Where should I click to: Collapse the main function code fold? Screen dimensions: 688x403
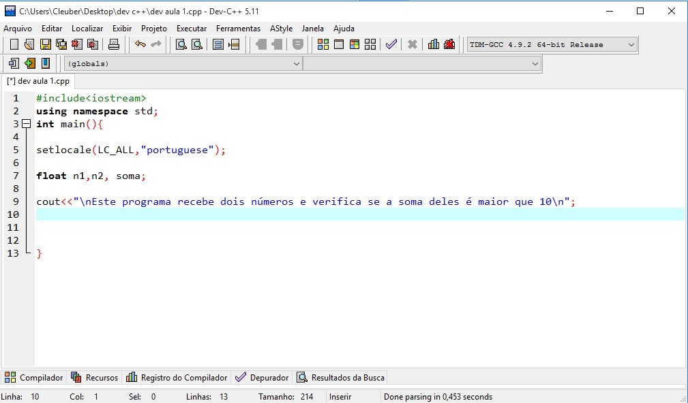coord(25,123)
